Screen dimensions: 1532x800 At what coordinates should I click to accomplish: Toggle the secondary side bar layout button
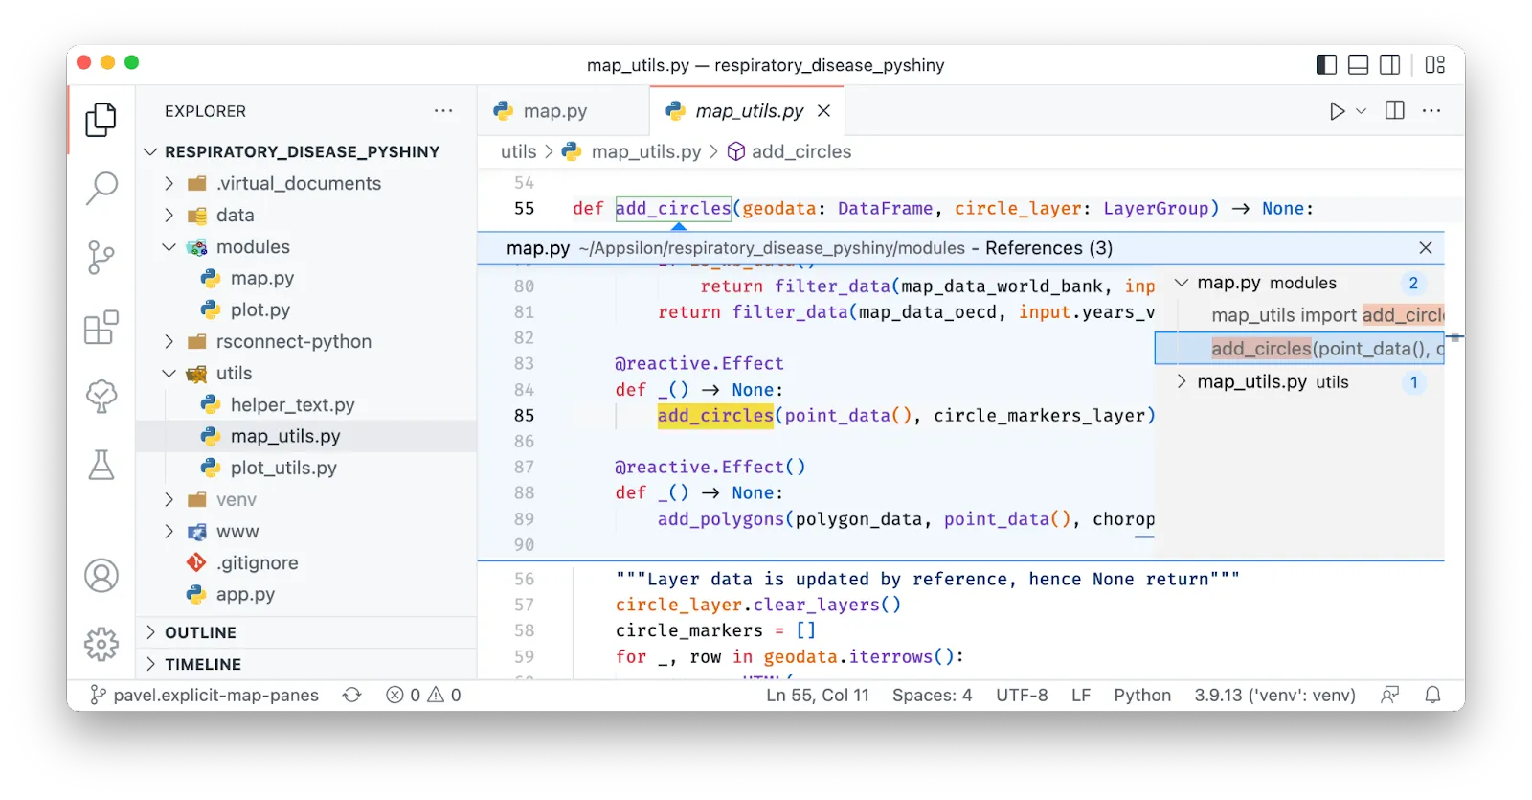1389,65
